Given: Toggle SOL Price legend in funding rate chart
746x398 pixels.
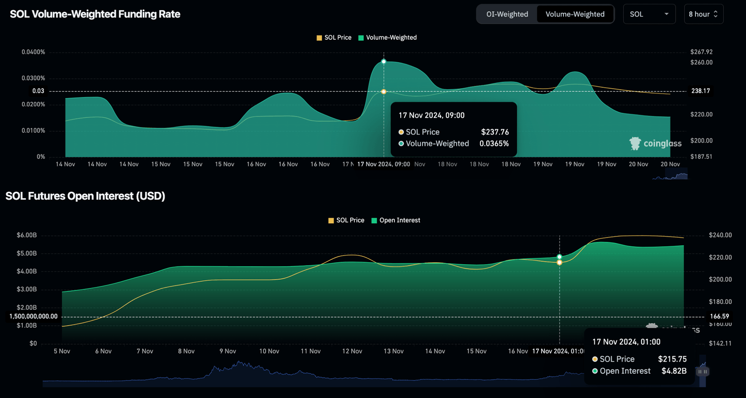Looking at the screenshot, I should click(x=338, y=37).
